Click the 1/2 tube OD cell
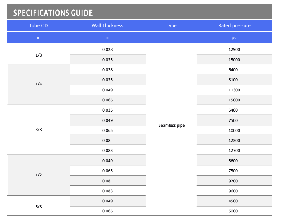Screen dimensions: 281x219 [x=39, y=175]
